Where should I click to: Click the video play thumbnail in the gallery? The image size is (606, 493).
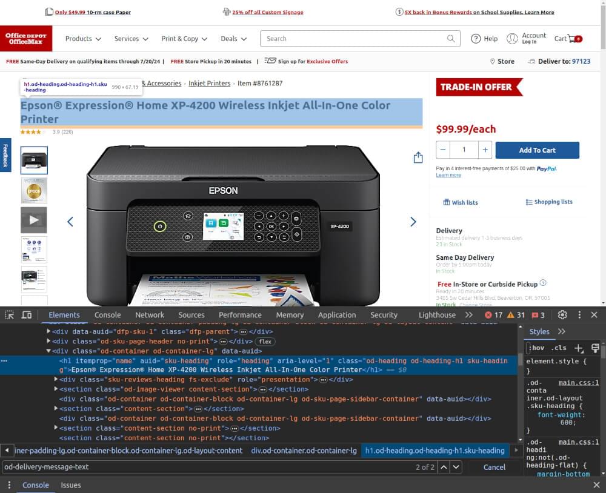pyautogui.click(x=33, y=220)
